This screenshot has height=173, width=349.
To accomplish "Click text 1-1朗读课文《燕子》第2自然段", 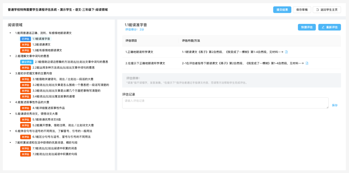I will tap(232, 52).
